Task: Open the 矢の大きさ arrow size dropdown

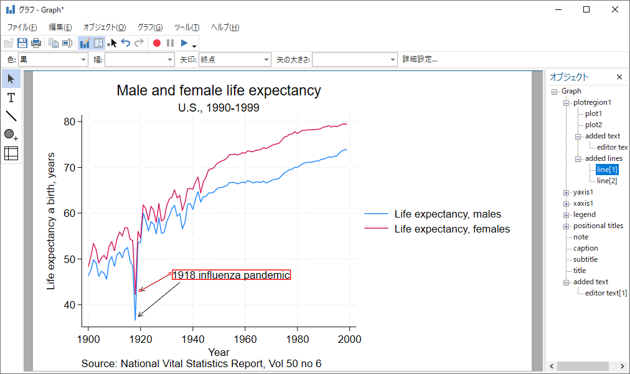Action: (355, 59)
